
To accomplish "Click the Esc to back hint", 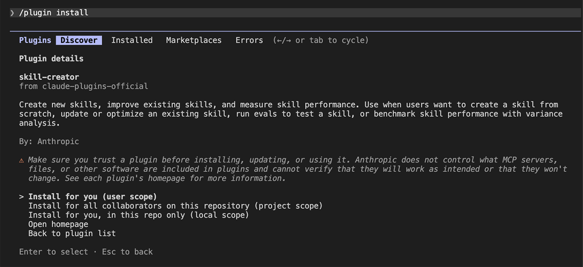I will point(127,252).
